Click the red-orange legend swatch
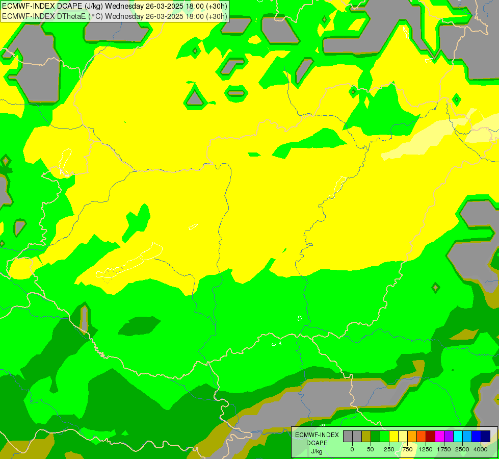 (422, 436)
